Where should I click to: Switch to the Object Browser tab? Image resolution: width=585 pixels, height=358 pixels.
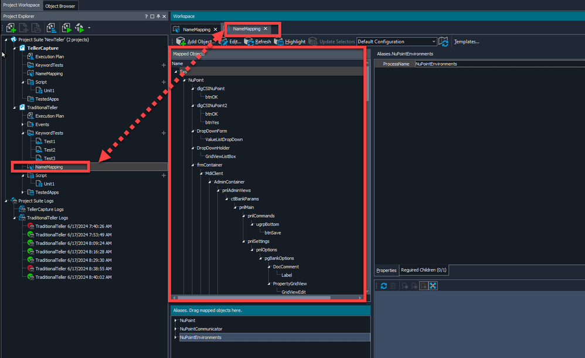click(x=60, y=5)
